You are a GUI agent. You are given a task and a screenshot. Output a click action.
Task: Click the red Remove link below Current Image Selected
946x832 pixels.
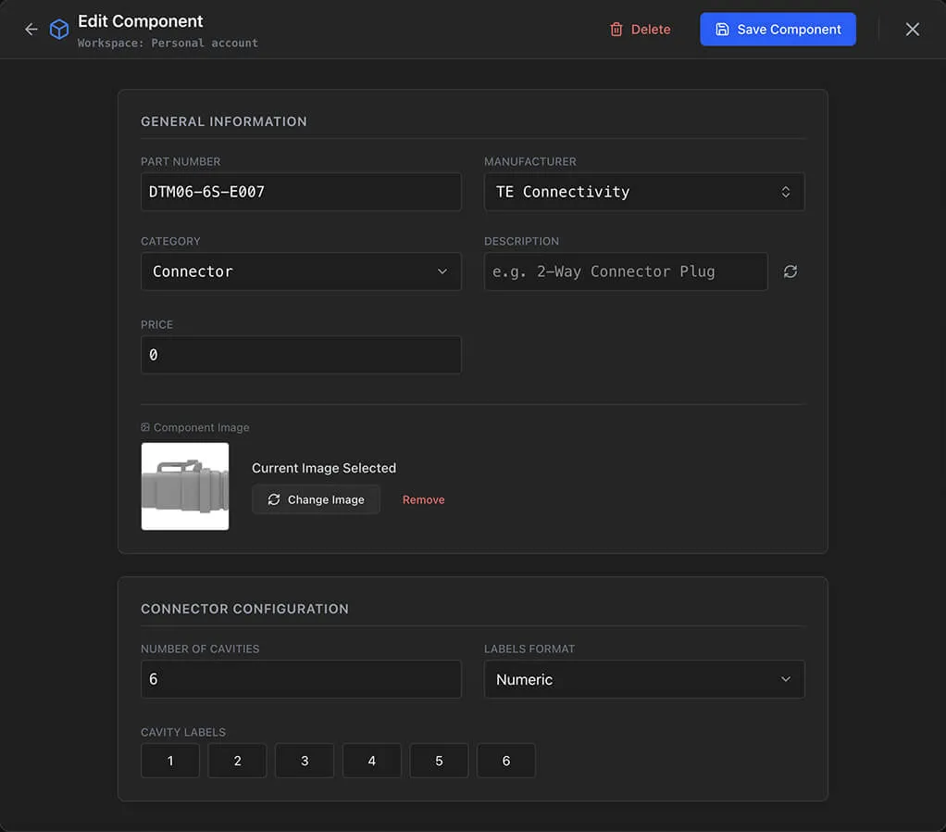(x=423, y=499)
